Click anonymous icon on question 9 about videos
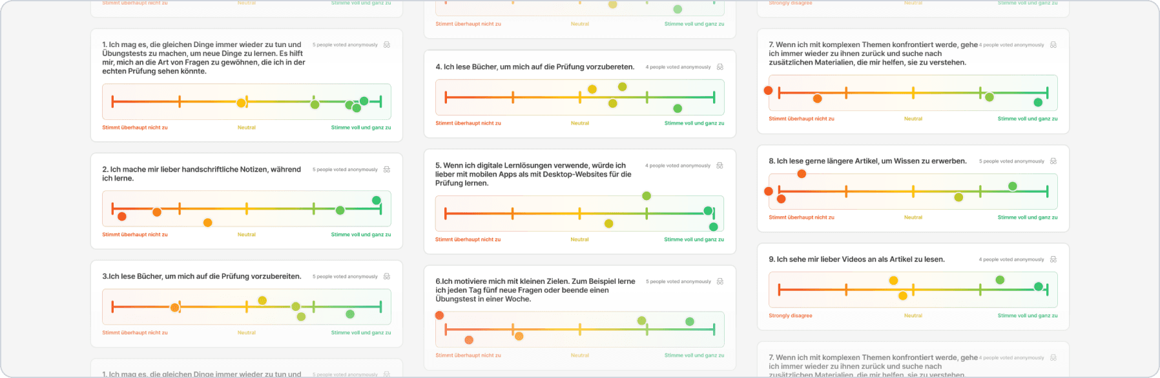1160x378 pixels. point(1053,259)
